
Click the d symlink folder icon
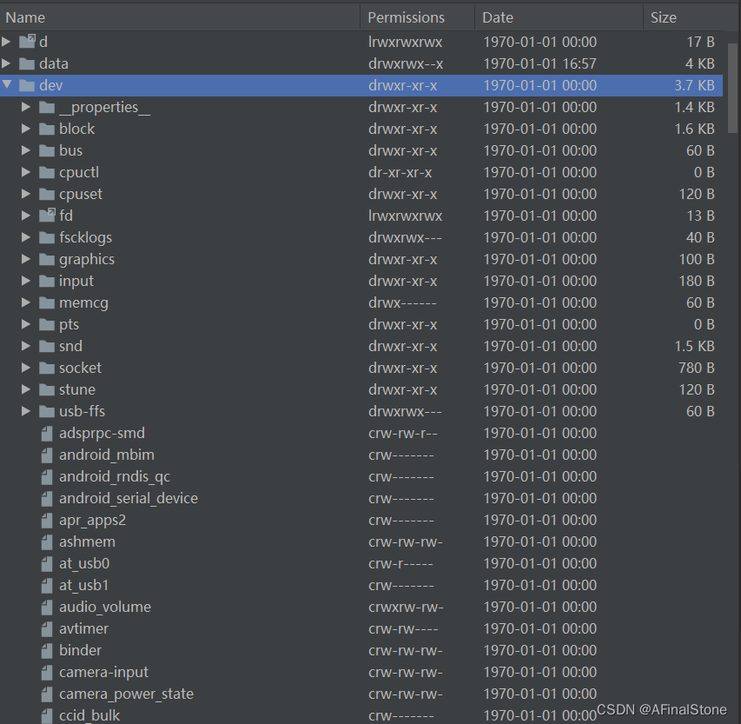point(27,42)
